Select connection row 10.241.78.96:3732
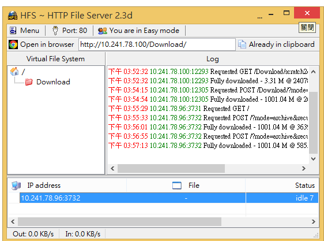The image size is (324, 241). [x=169, y=198]
